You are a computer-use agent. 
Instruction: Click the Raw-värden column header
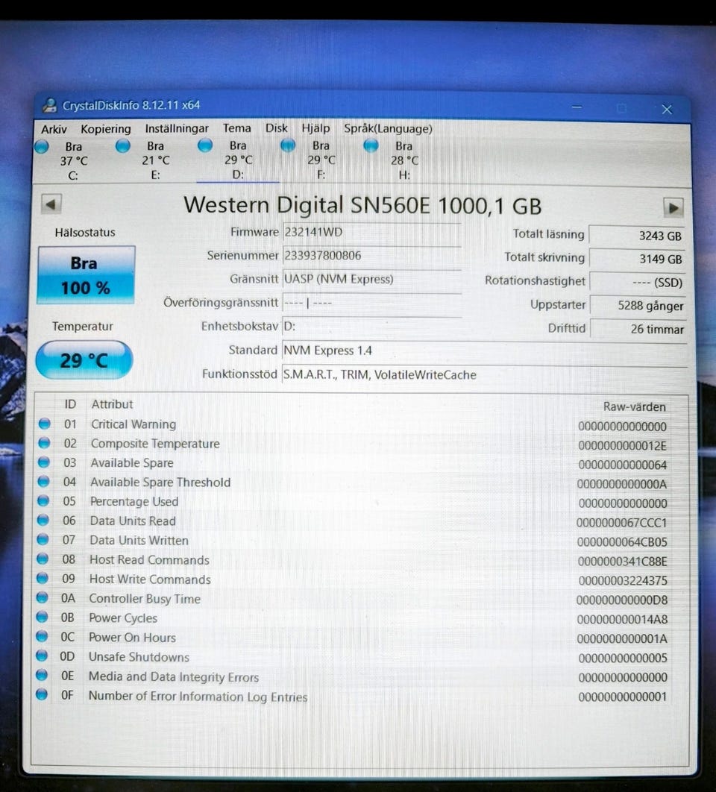pos(634,406)
